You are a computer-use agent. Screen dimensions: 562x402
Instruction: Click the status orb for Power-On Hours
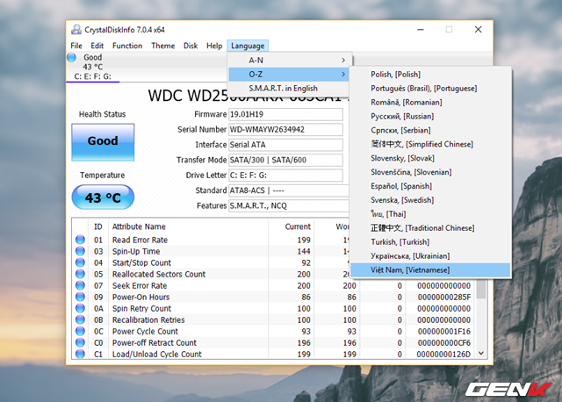80,297
